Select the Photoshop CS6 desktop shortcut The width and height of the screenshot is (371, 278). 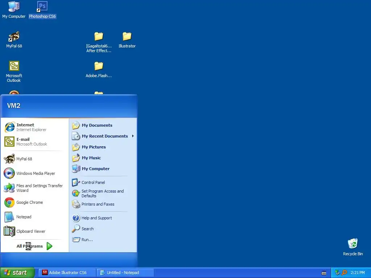pos(42,10)
